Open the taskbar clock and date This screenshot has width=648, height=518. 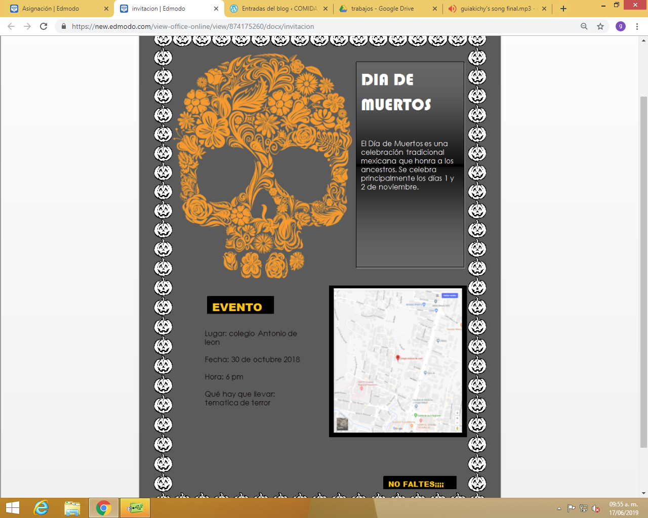624,508
